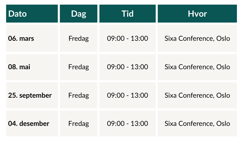Click Fredag in the 06. mars row

tap(79, 38)
